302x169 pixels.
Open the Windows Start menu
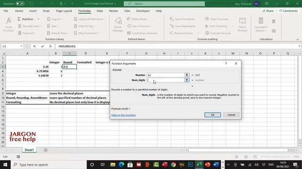click(x=5, y=165)
